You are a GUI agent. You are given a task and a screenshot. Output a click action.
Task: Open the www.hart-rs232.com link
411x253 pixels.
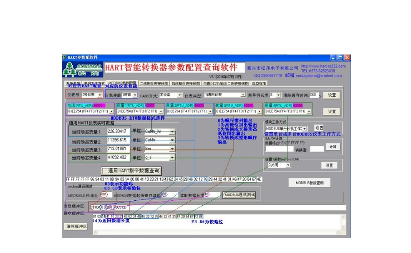click(323, 66)
